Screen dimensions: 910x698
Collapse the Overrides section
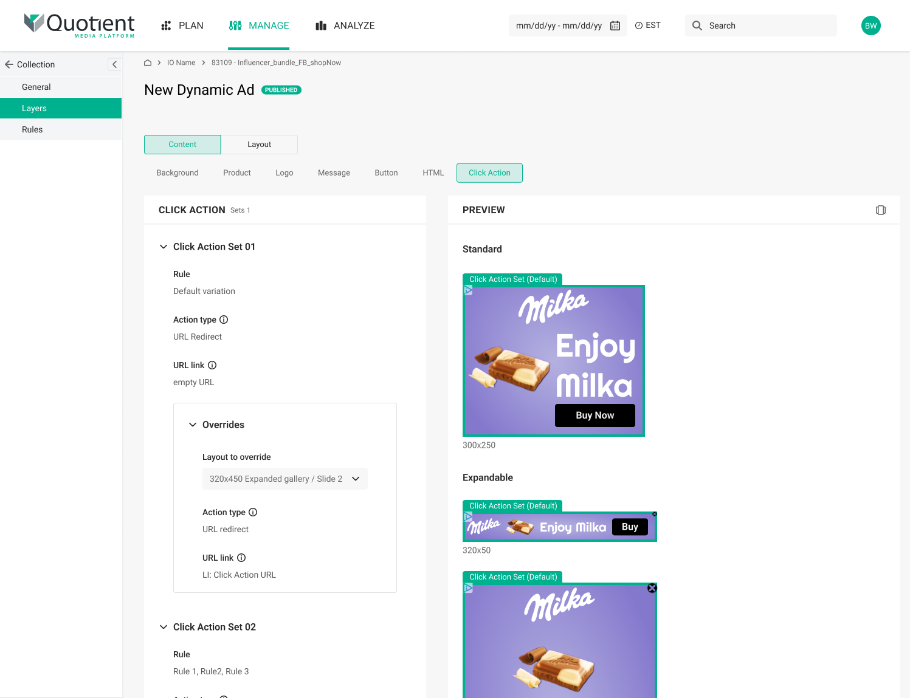point(193,425)
